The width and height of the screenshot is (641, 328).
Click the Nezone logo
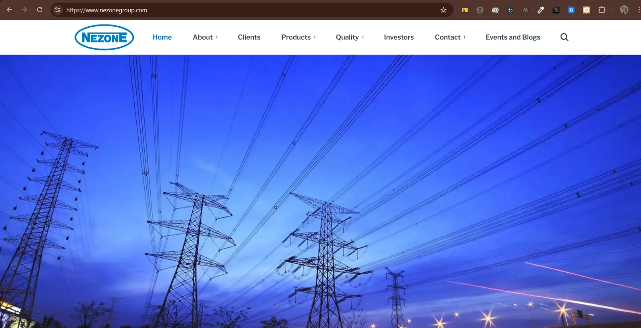(104, 37)
